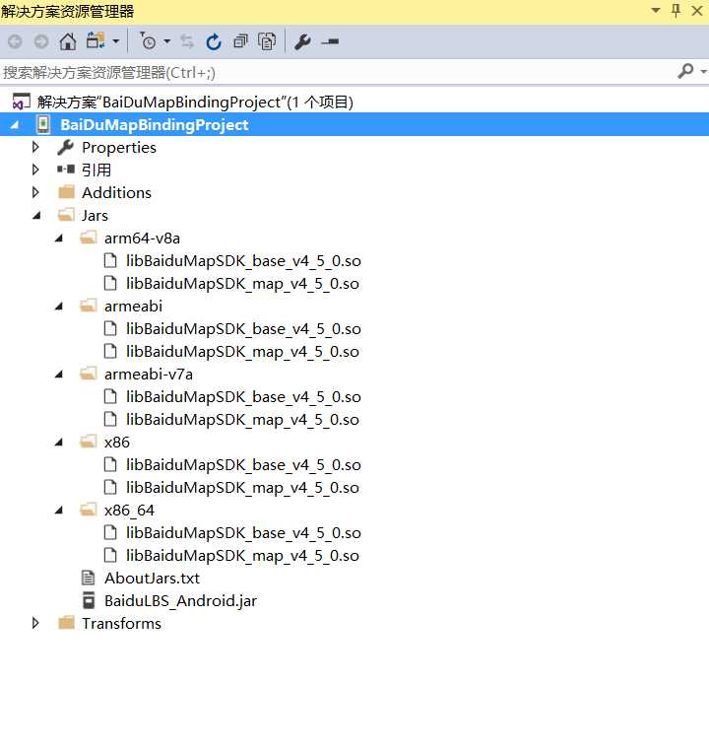Select libBaiduMapSDK_map_v4_5_0.so under x86_64
The height and width of the screenshot is (753, 709).
[242, 556]
